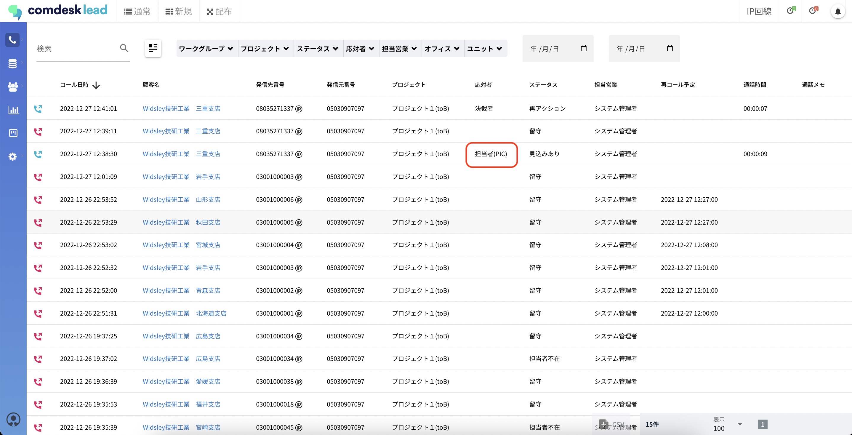Screen dimensions: 852x435
Task: Open the database sidebar icon
Action: [12, 63]
